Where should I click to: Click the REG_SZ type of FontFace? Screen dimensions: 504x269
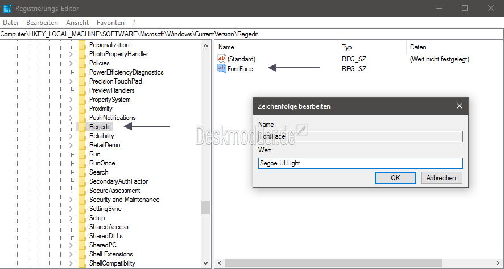click(354, 68)
